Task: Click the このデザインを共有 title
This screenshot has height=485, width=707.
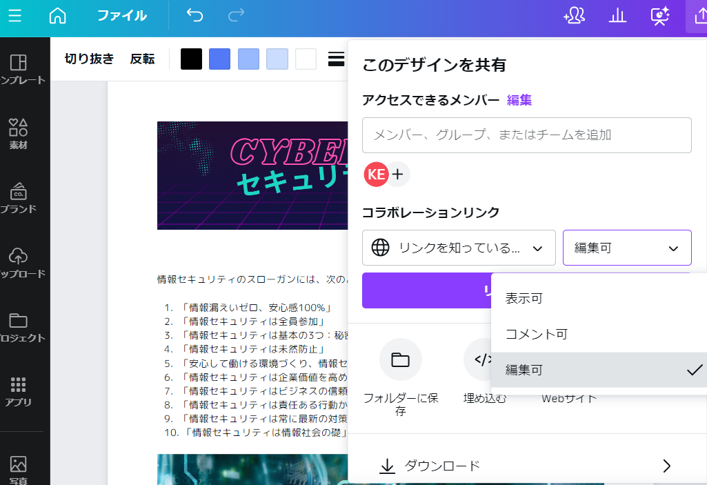Action: [x=435, y=65]
